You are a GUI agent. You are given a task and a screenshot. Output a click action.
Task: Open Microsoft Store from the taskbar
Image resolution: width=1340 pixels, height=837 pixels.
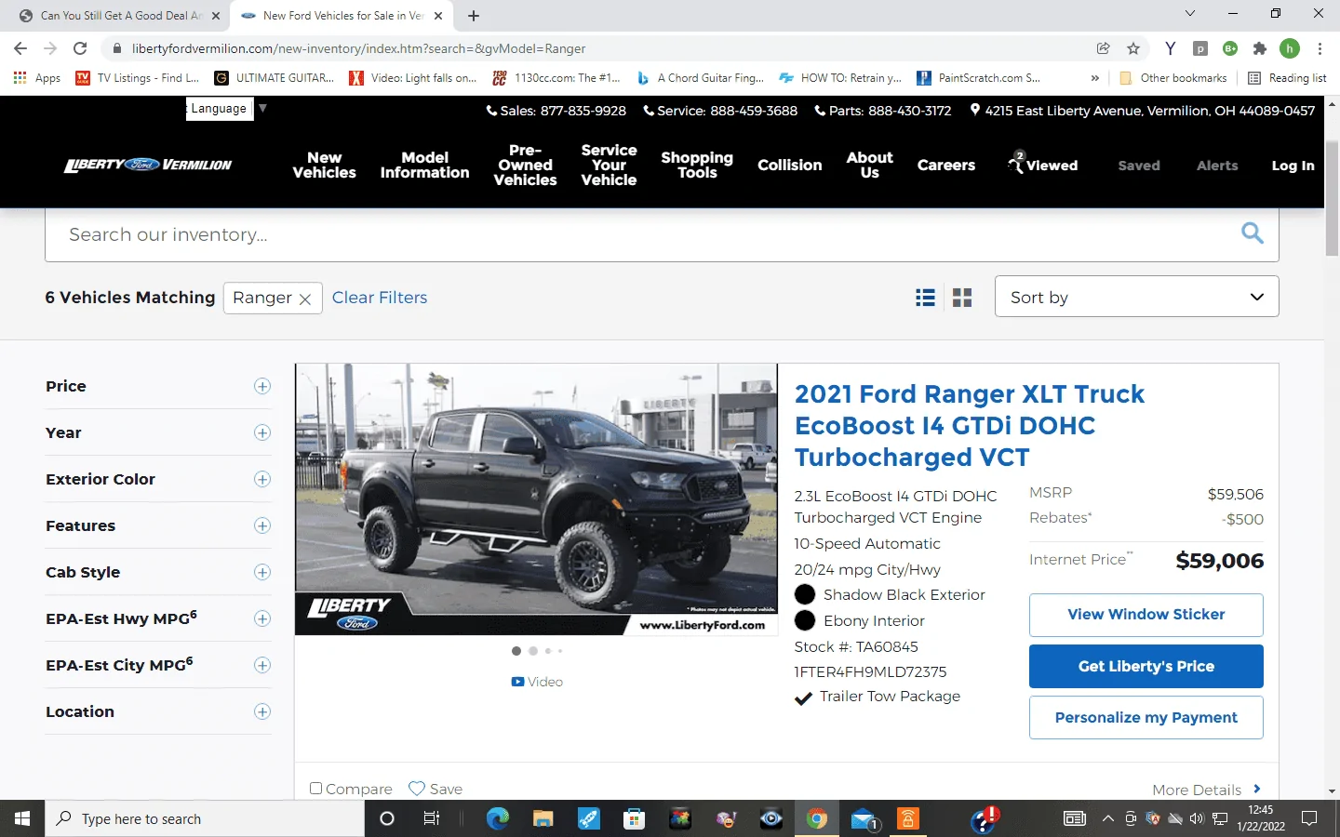(635, 818)
